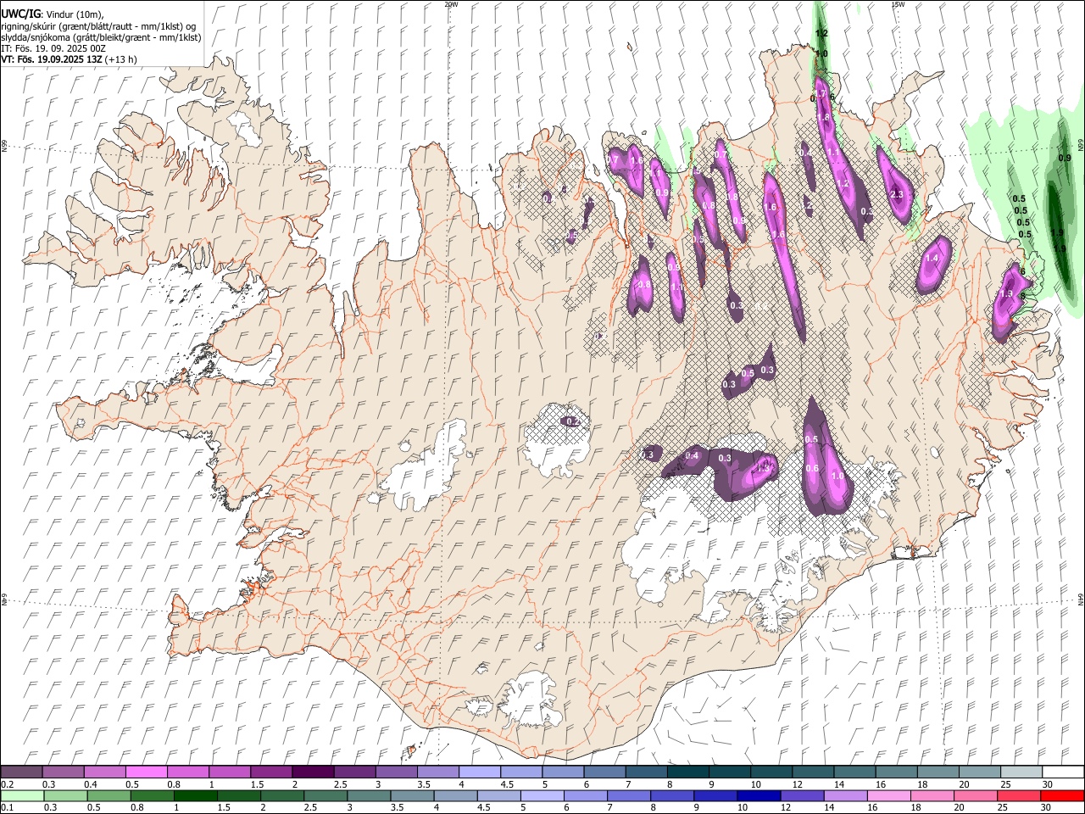Click the 'IT: Fös. 19. 09. 2025 00Z' line
The image size is (1085, 814).
[x=53, y=48]
